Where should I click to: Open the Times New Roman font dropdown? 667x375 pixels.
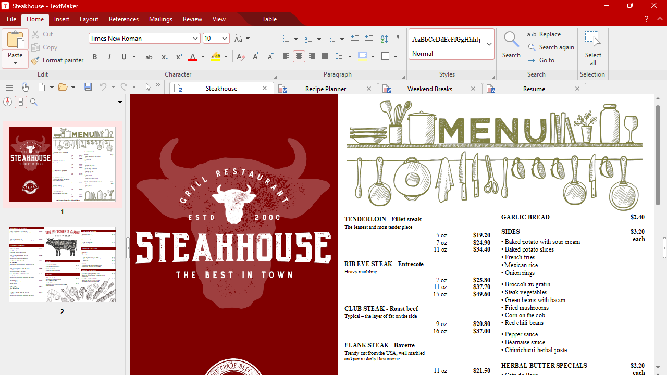(x=195, y=39)
